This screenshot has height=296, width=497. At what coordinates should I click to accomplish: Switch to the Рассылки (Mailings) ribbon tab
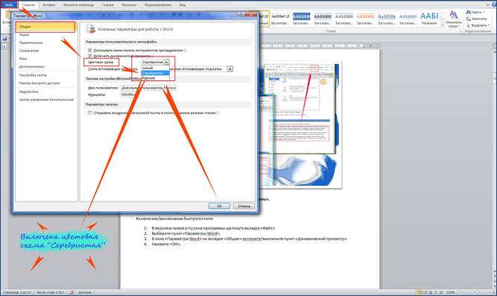pos(129,4)
